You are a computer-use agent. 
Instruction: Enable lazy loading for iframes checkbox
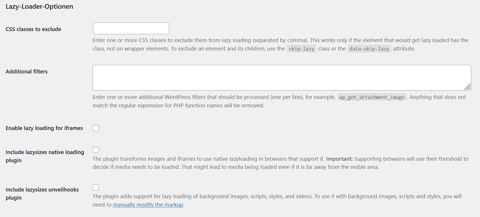(96, 128)
